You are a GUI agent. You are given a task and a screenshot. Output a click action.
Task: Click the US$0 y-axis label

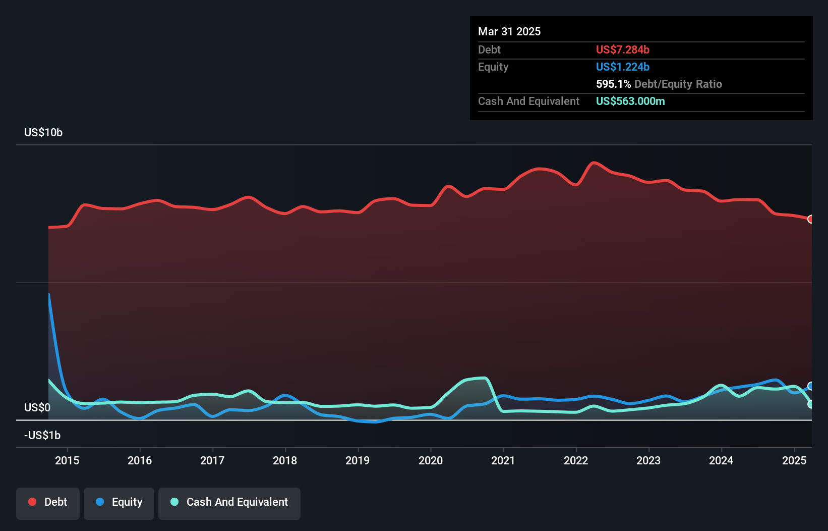pyautogui.click(x=37, y=407)
